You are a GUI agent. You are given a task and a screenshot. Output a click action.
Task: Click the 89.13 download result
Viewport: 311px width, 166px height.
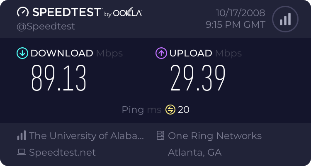click(59, 78)
